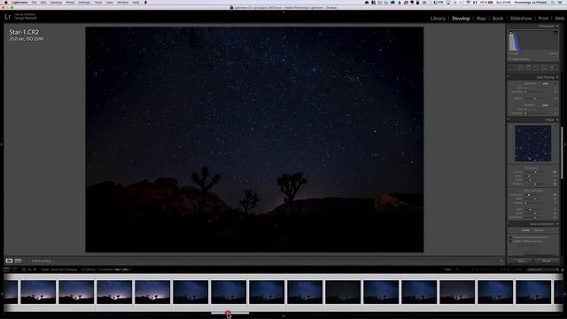Select the Crop Overlay tool

(512, 67)
